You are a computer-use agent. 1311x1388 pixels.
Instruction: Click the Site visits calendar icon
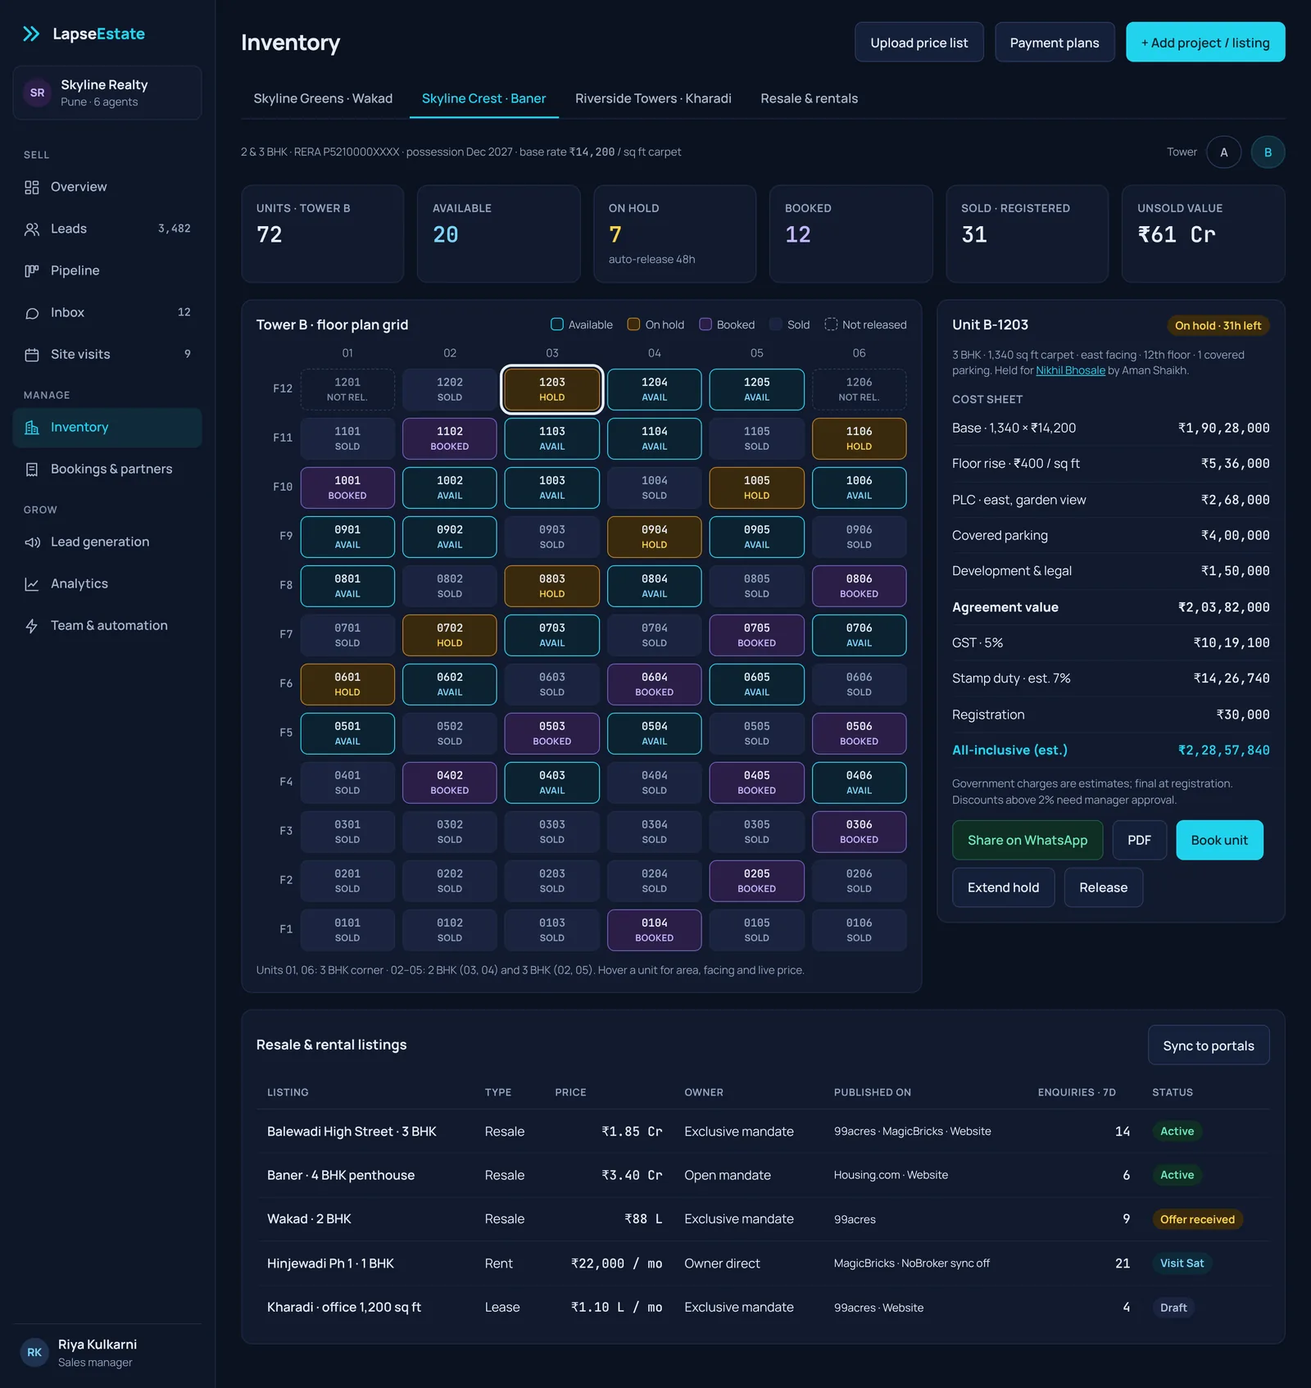32,354
